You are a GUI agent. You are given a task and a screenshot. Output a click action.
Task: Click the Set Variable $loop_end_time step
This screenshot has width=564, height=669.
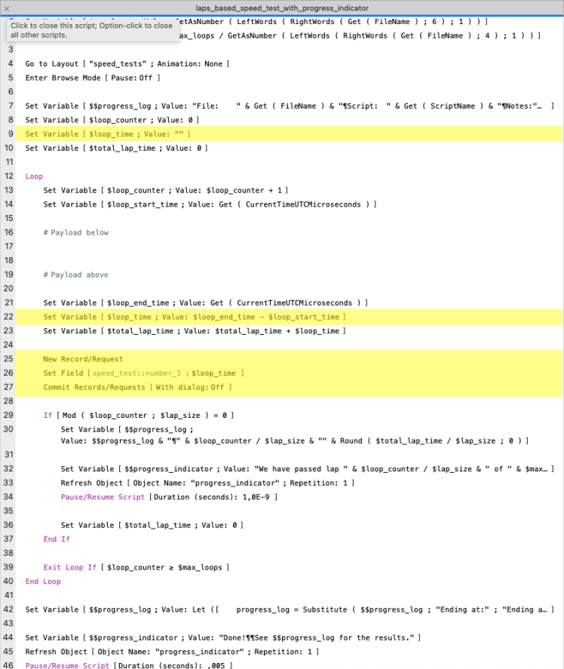point(205,302)
